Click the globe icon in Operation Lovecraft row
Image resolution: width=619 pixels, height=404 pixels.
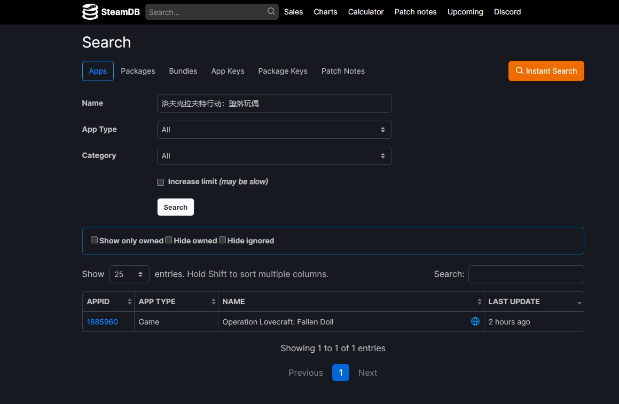475,321
